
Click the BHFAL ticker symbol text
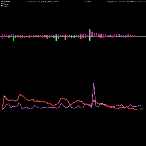(x=88, y=2)
